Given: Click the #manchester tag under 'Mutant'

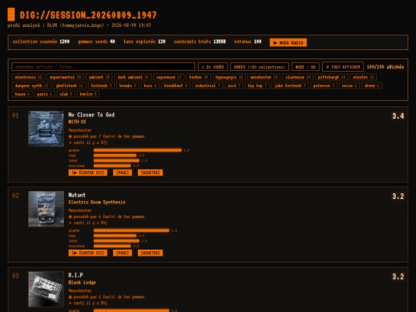Looking at the screenshot, I should click(80, 210).
